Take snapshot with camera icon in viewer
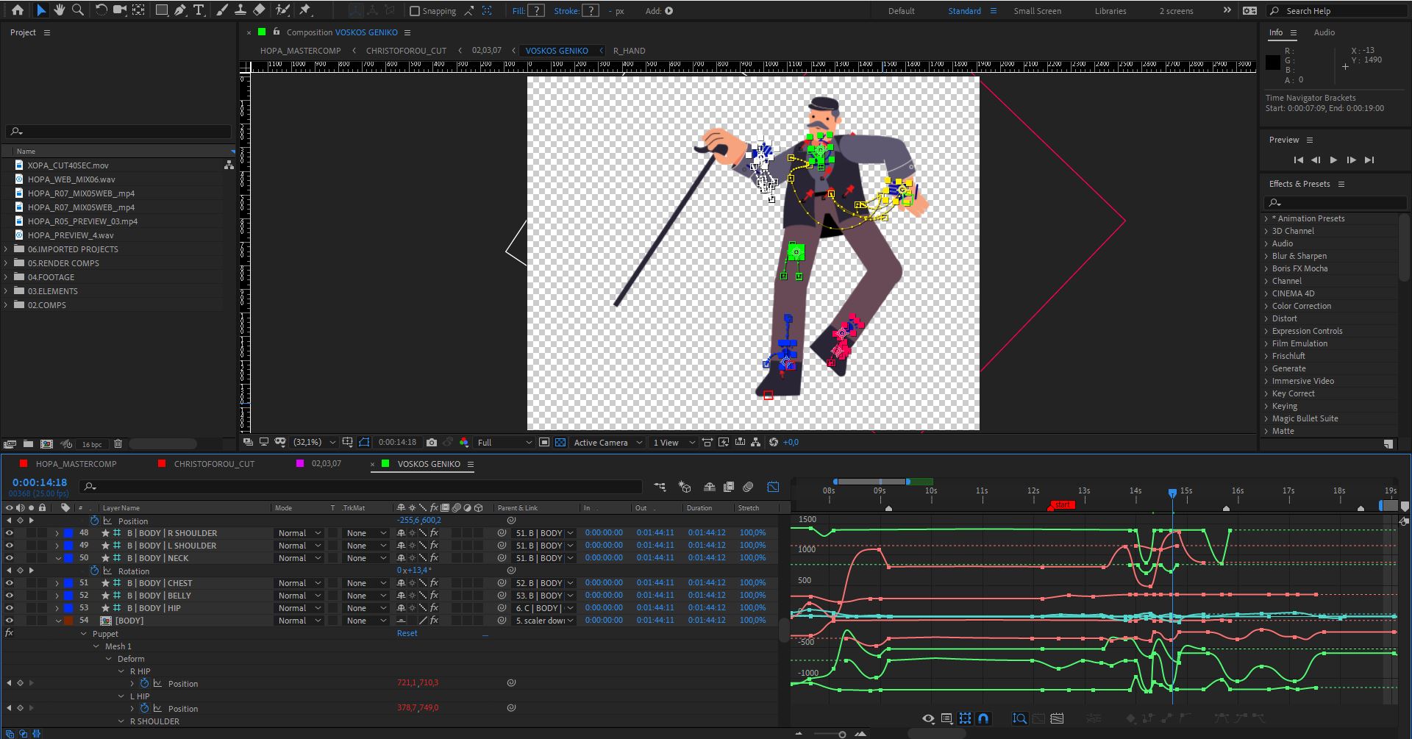1412x739 pixels. (432, 443)
